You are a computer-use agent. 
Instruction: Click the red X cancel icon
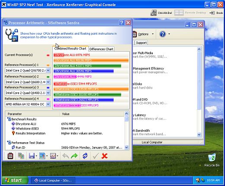tap(104, 156)
